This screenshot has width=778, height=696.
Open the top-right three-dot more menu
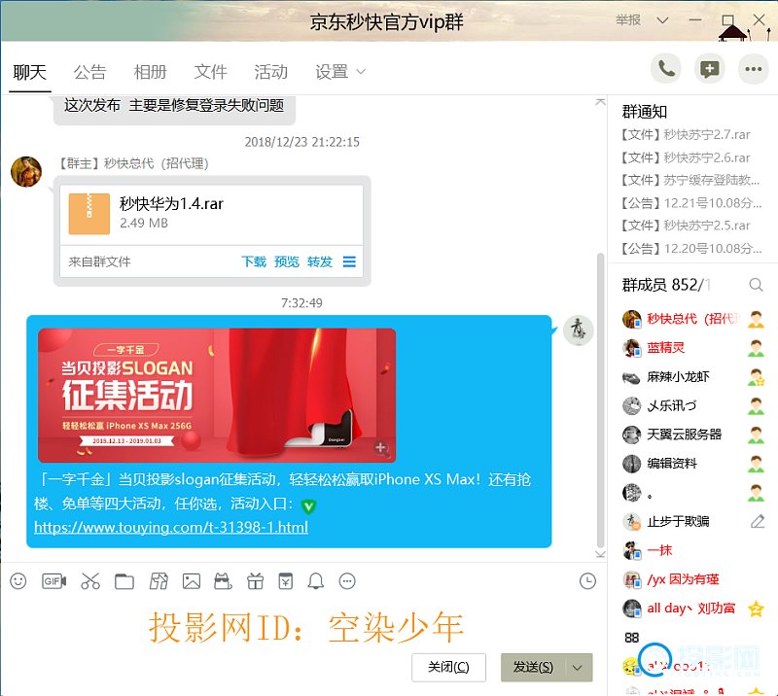(x=753, y=69)
